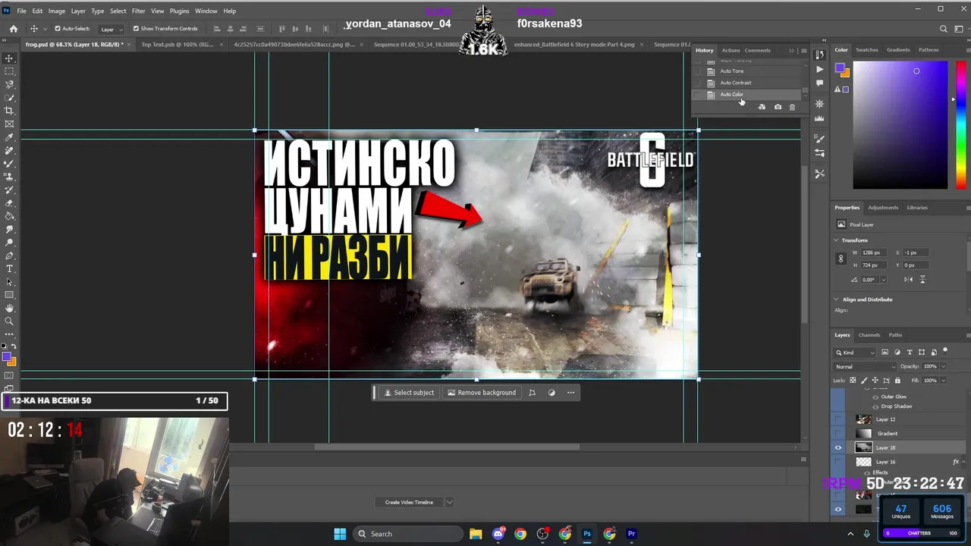971x546 pixels.
Task: Select the Rectangular Marquee tool
Action: (x=10, y=71)
